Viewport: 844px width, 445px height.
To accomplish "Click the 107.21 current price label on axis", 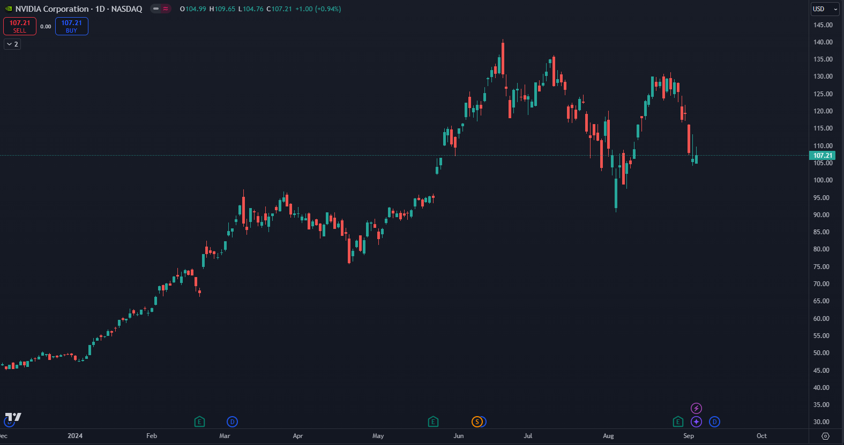I will click(823, 156).
